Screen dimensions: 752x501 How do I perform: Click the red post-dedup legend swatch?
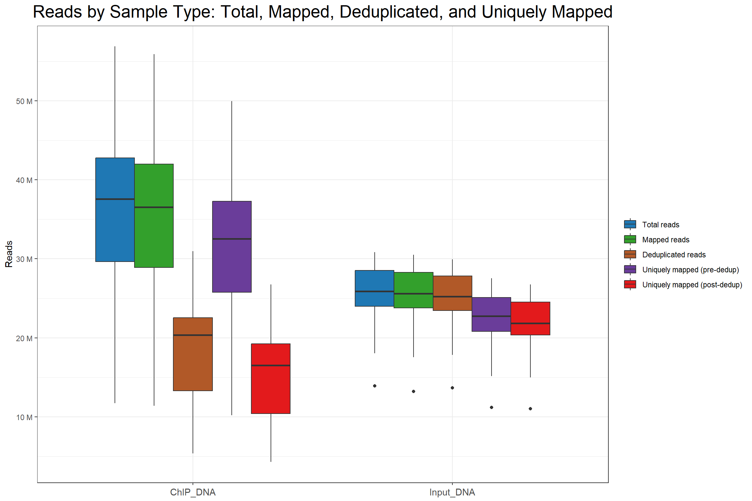[630, 284]
